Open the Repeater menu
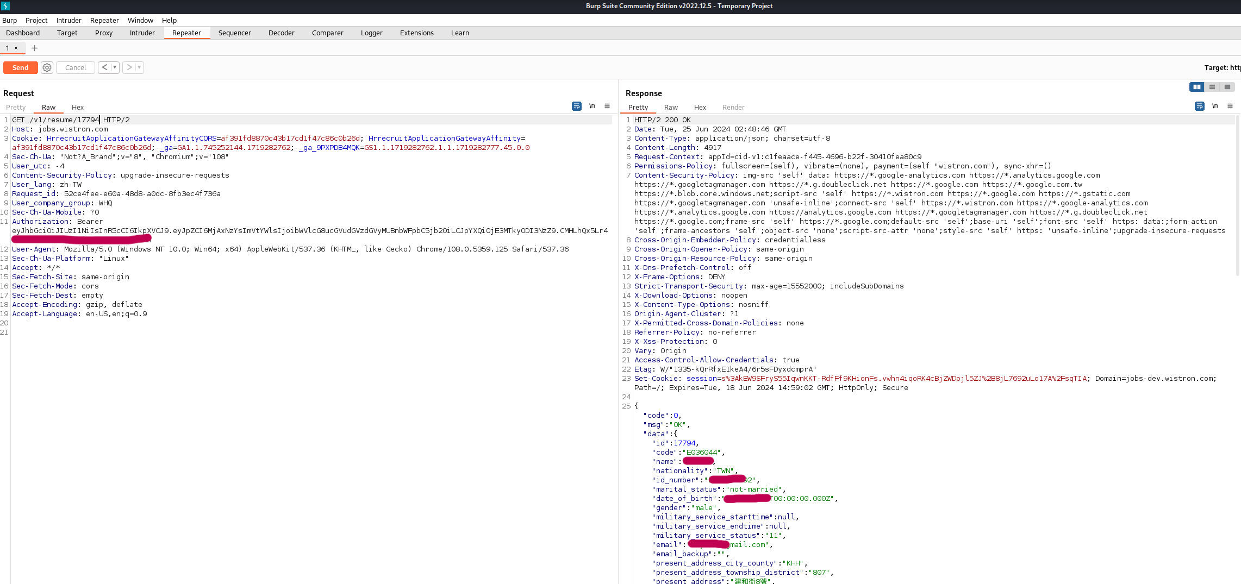Viewport: 1241px width, 584px height. point(104,20)
